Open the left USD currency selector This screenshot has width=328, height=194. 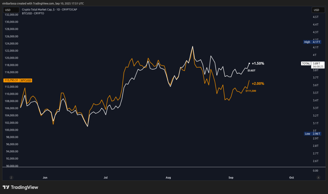click(8, 10)
